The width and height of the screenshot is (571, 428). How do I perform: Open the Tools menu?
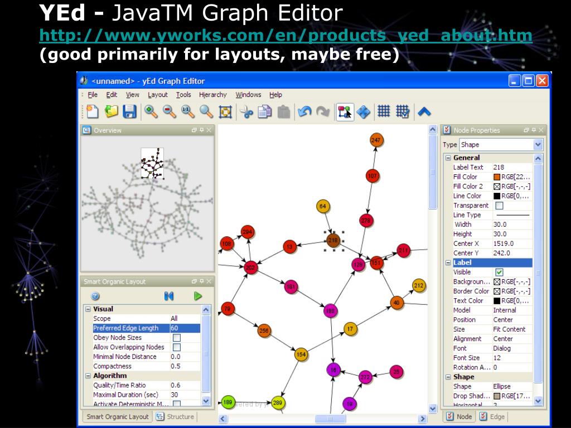click(x=183, y=95)
